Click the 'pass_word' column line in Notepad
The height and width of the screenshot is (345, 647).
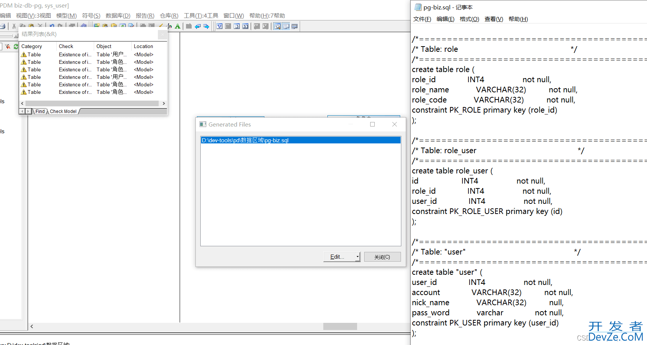[x=488, y=313]
